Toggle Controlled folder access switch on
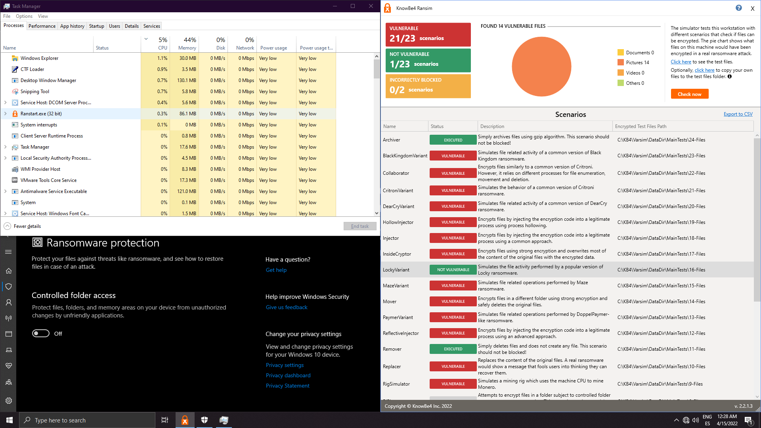 (x=41, y=334)
